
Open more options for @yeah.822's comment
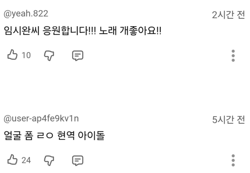(x=233, y=55)
